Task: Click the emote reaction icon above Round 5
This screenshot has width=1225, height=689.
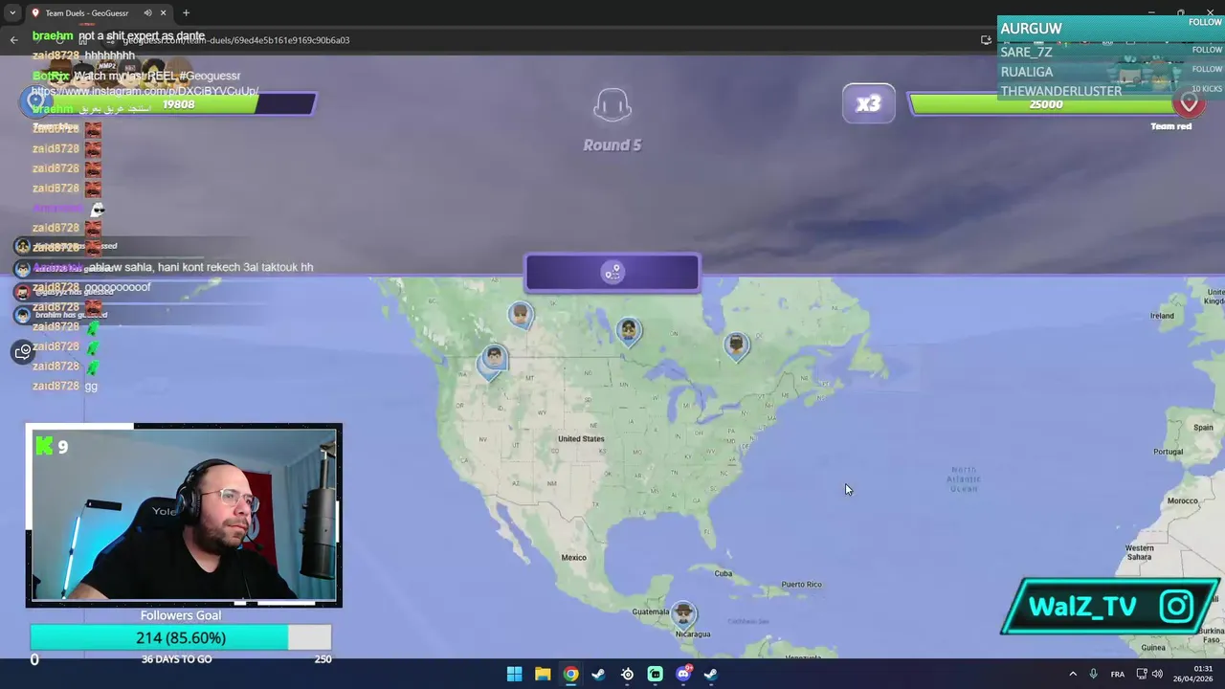Action: tap(612, 105)
